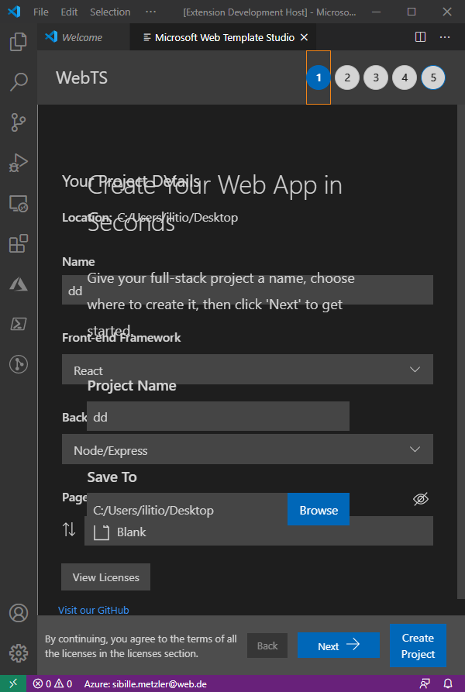This screenshot has height=692, width=465.
Task: Toggle the eye visibility icon near Save To
Action: [x=421, y=499]
